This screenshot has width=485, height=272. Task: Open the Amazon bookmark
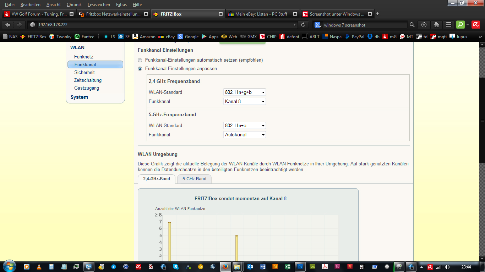[144, 36]
